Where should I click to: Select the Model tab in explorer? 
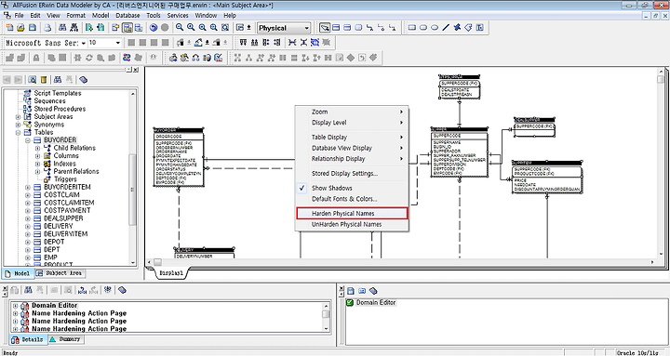(18, 273)
